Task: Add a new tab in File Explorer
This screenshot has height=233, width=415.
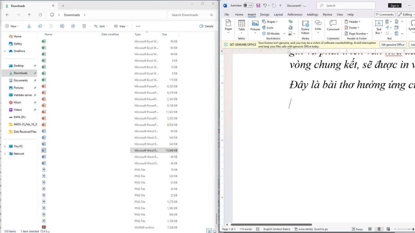Action: [x=63, y=6]
